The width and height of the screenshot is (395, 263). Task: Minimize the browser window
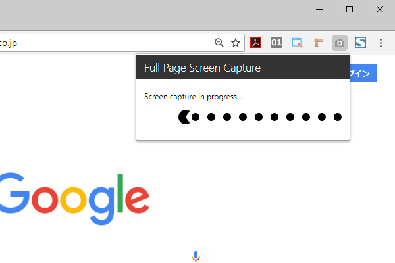(319, 10)
